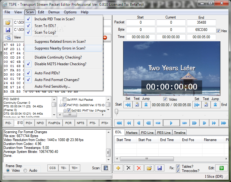Toggle Disable Continuity Checking option
231x182 pixels.
[x=64, y=57]
